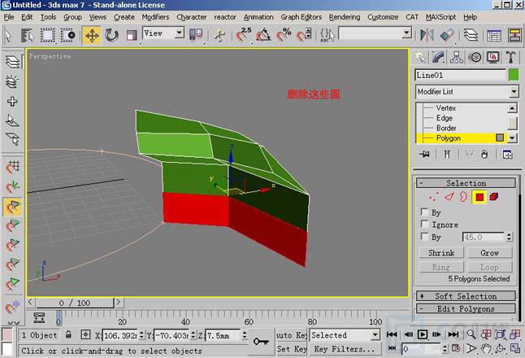This screenshot has height=358, width=525.
Task: Select Border in modifier stack
Action: 446,128
